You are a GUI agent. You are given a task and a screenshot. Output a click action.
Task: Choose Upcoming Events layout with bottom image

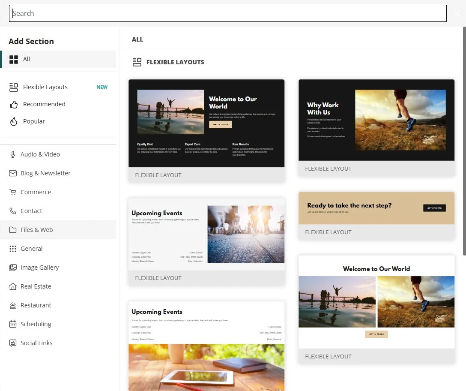[206, 346]
